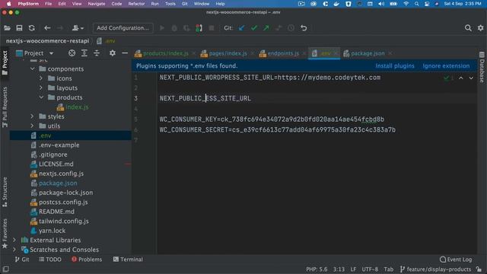Navigate back with the left arrow

[47, 28]
